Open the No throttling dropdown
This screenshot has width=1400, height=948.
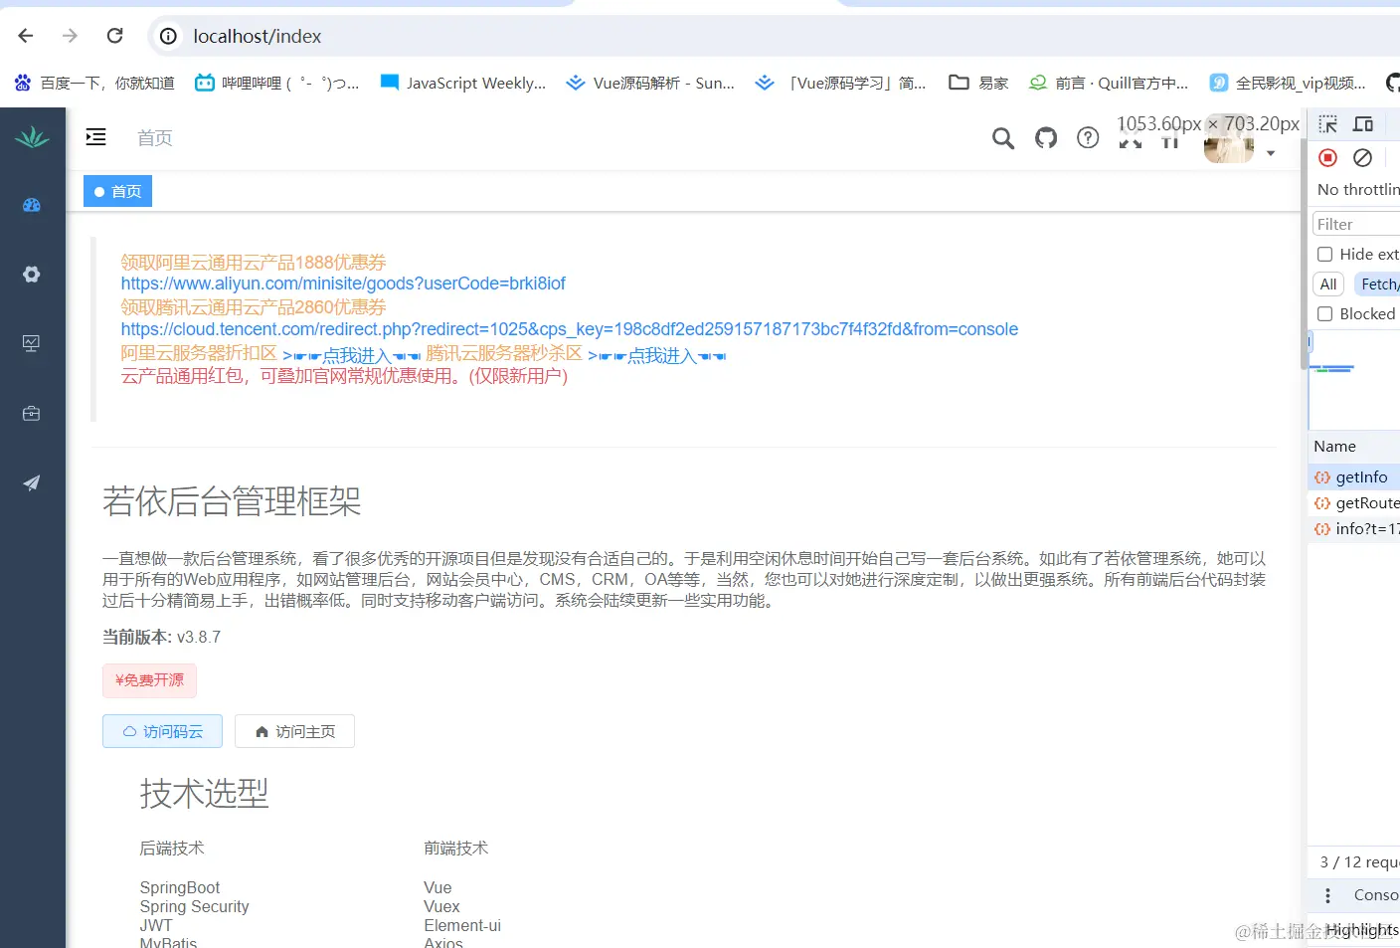pyautogui.click(x=1358, y=190)
